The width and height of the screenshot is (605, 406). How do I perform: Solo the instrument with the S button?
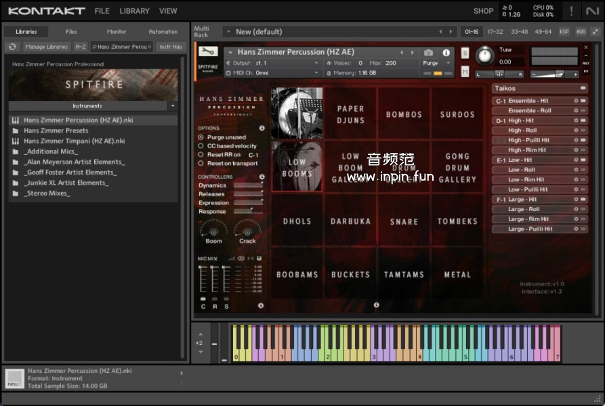click(x=465, y=53)
